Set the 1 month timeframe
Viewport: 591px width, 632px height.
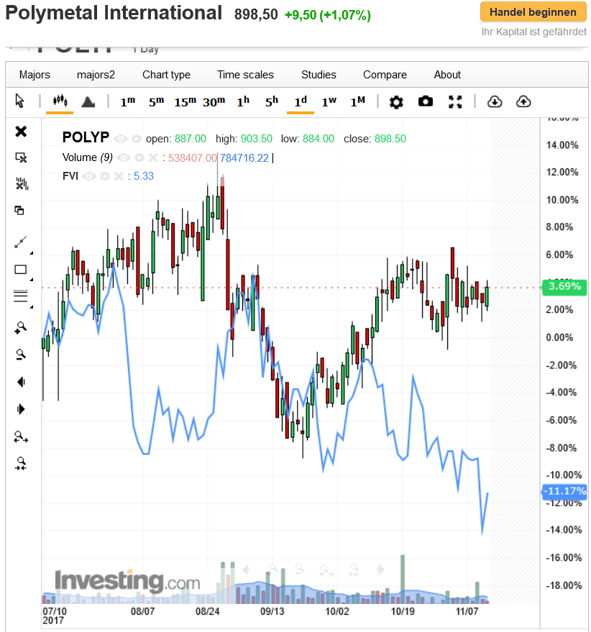[357, 101]
